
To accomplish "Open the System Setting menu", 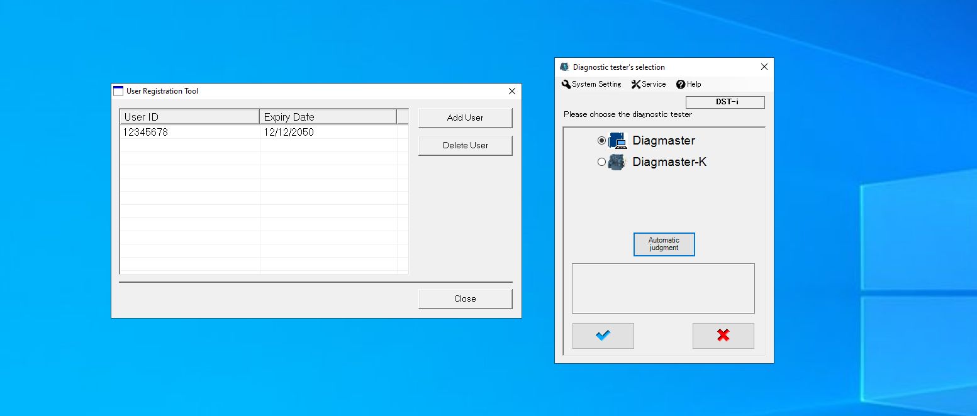I will pyautogui.click(x=591, y=84).
